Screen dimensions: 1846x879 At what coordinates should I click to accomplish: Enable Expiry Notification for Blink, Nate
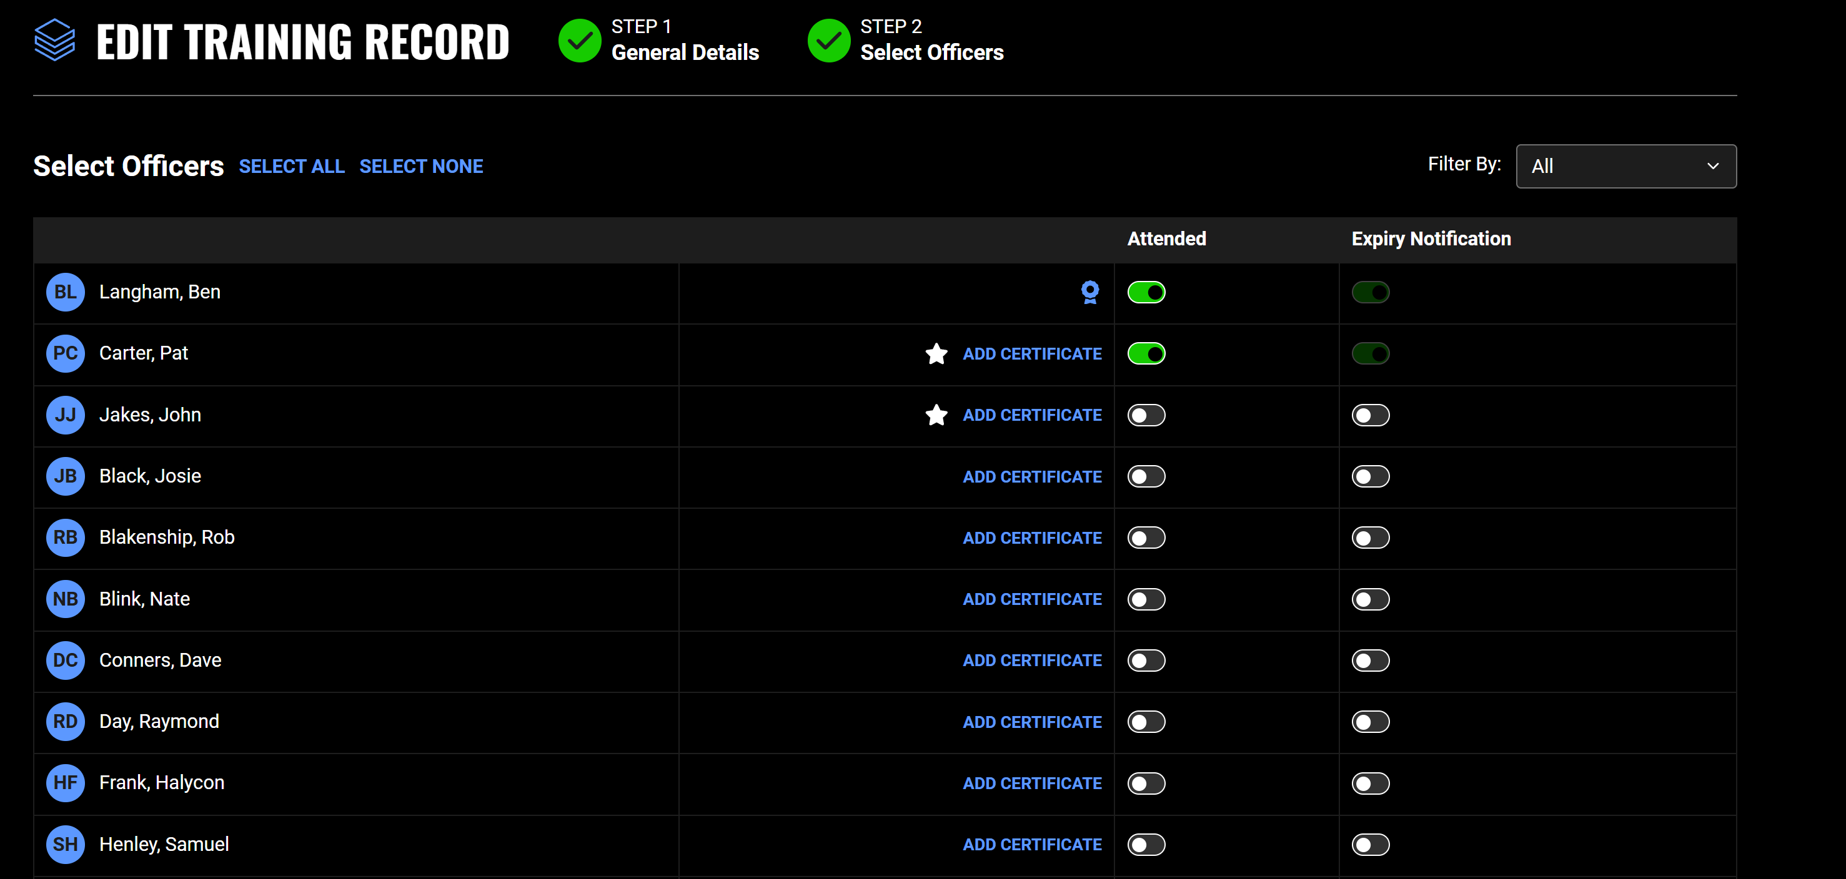coord(1371,599)
